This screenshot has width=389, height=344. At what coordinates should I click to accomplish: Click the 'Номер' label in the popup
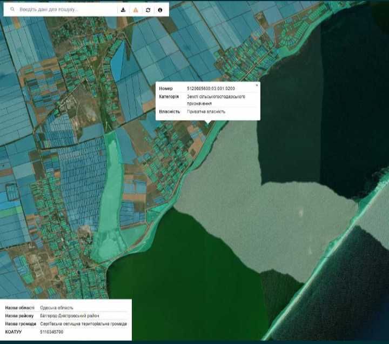pyautogui.click(x=166, y=88)
